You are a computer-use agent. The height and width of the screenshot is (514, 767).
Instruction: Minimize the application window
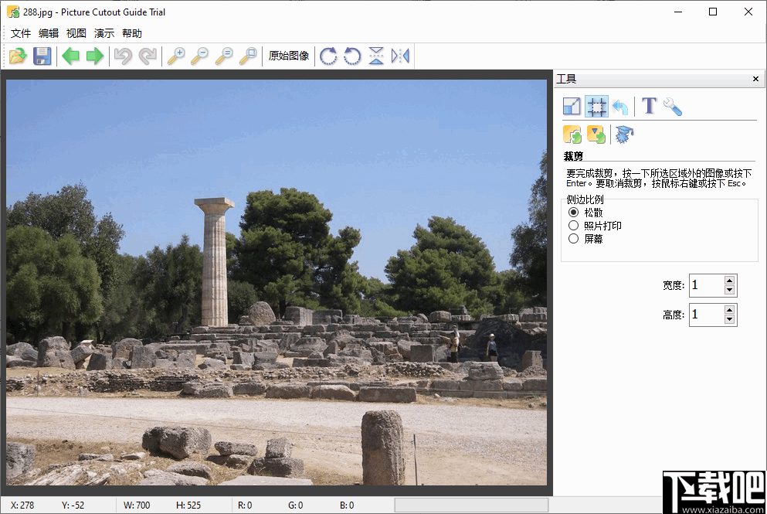point(678,12)
